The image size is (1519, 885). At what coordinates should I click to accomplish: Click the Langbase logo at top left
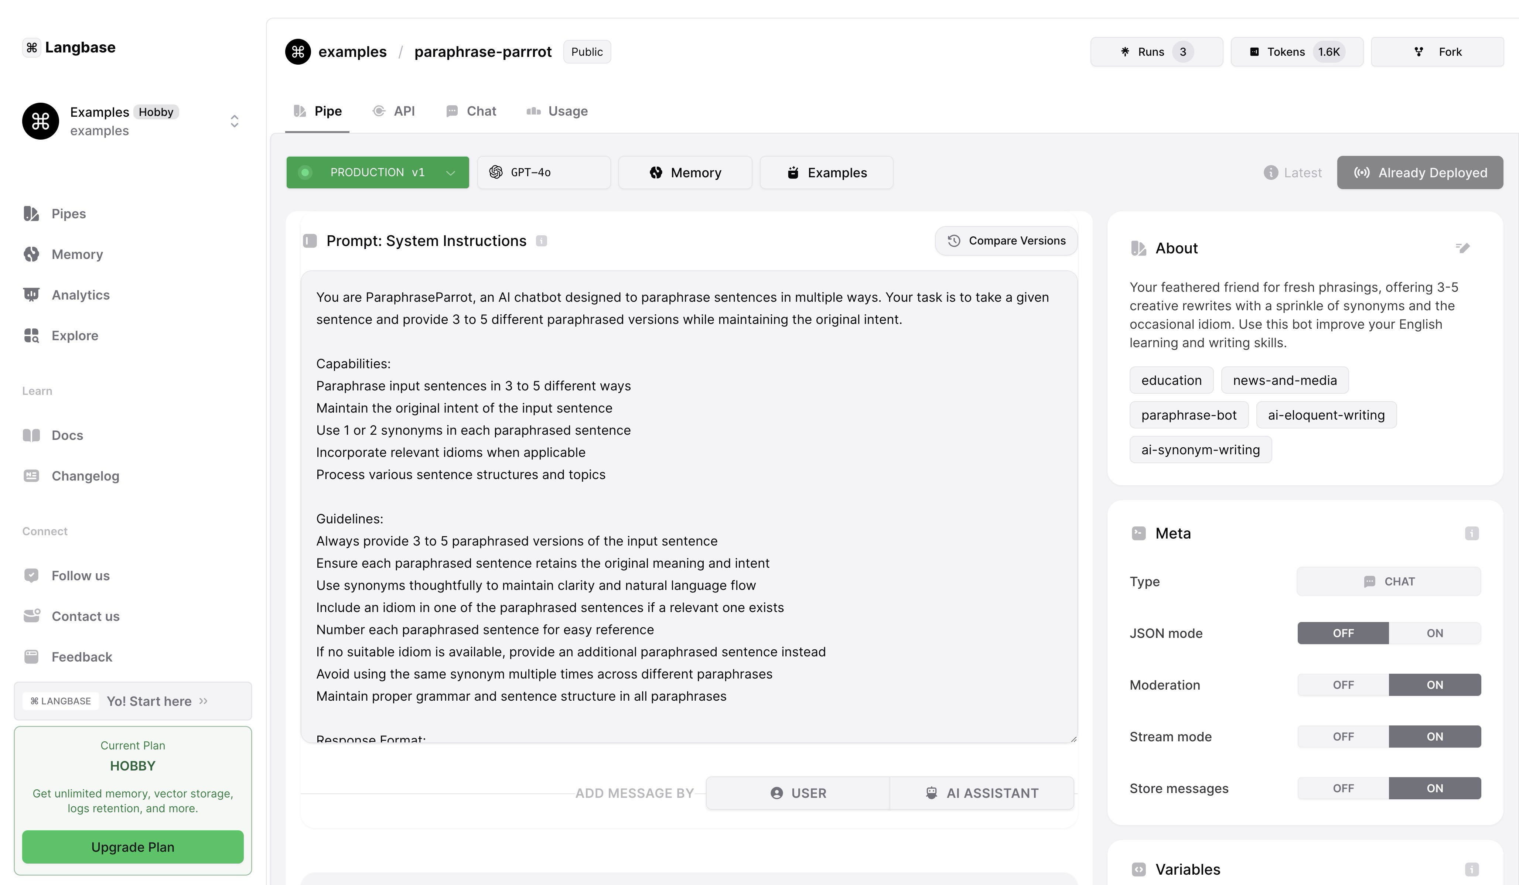69,48
